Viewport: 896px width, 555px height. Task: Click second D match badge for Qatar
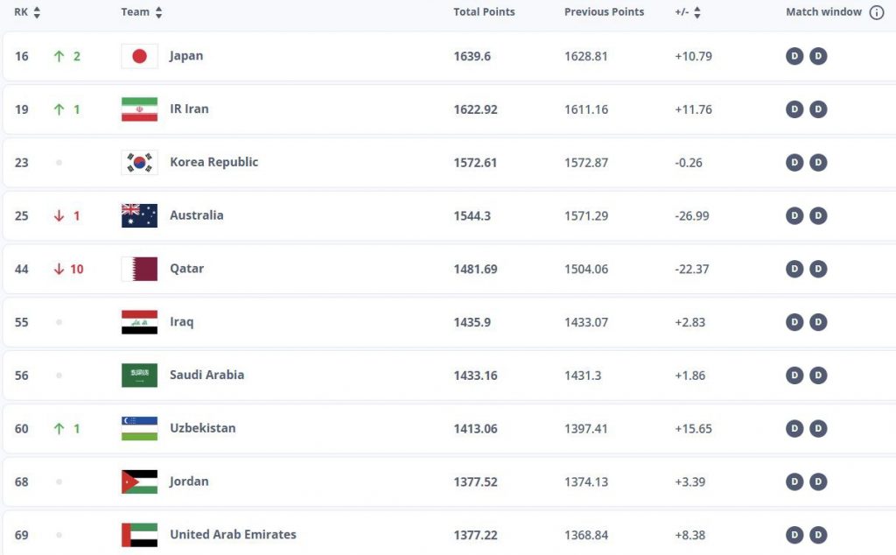tap(818, 269)
